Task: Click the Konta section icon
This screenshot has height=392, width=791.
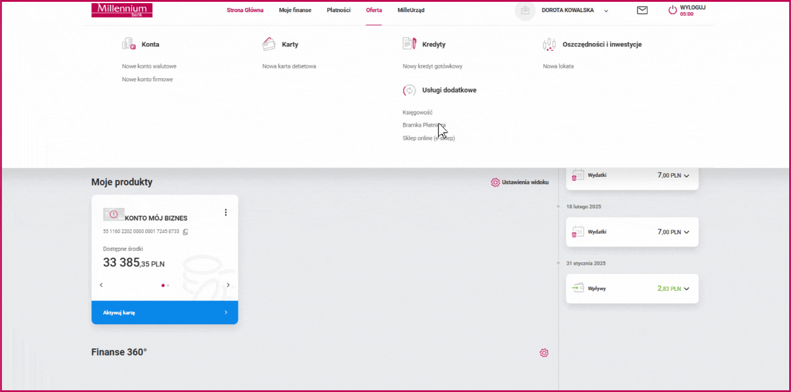Action: [129, 44]
